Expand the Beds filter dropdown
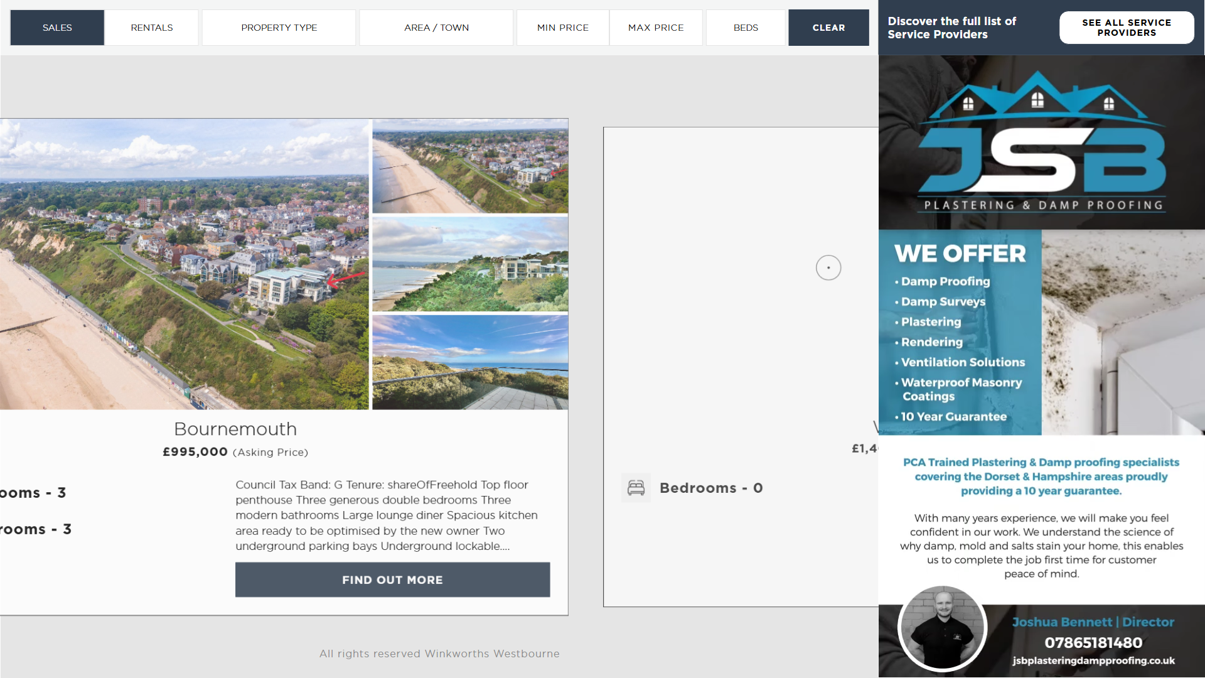This screenshot has width=1205, height=678. point(746,28)
